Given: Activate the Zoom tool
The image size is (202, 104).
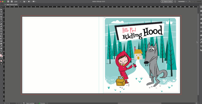Looking at the screenshot, I should (x=1, y=51).
